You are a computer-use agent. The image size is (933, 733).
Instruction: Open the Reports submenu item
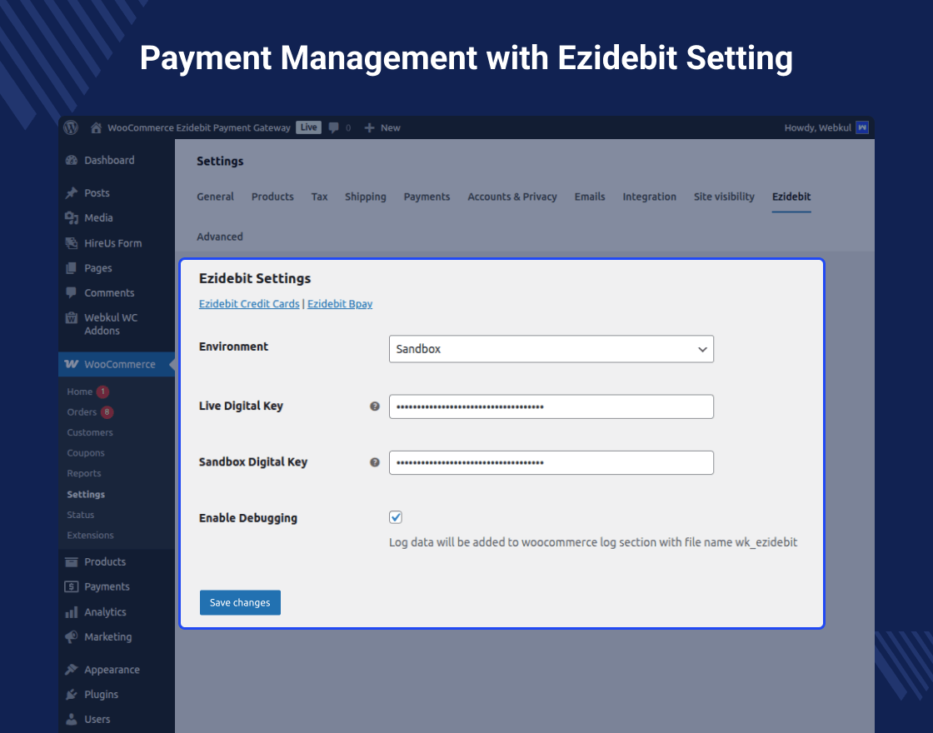pyautogui.click(x=84, y=474)
